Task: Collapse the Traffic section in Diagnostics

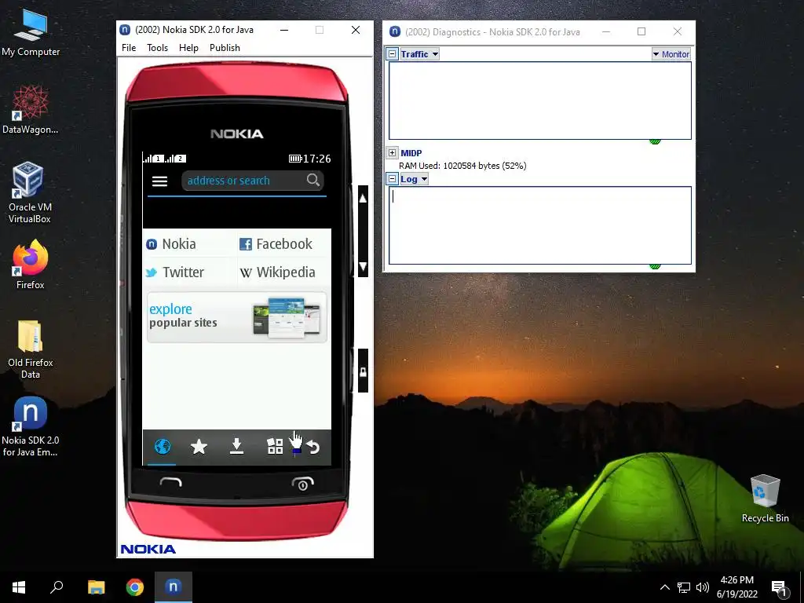Action: coord(393,54)
